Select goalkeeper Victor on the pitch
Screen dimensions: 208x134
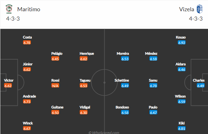(9, 80)
